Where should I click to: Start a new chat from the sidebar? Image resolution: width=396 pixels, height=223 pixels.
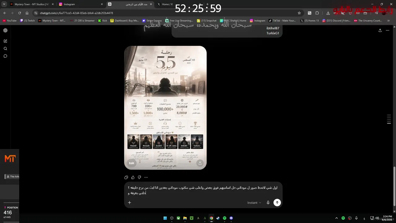click(x=5, y=41)
